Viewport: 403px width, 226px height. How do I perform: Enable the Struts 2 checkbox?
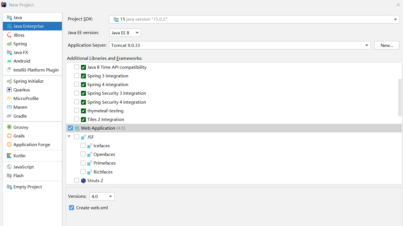point(76,180)
